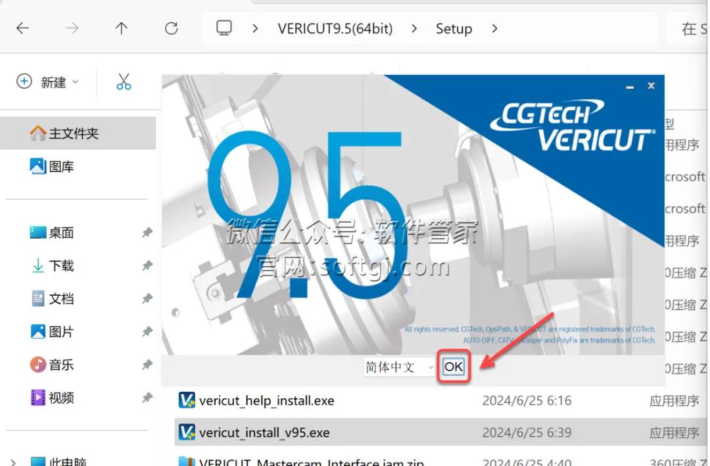Click 应用程序 type of vericut_help_install.exe

coord(674,401)
